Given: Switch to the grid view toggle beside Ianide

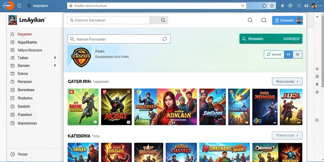Looking at the screenshot, I should click(x=297, y=54).
